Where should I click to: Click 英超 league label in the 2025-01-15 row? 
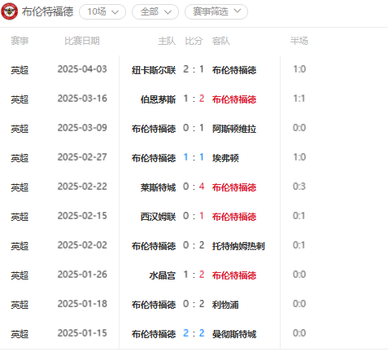point(20,334)
